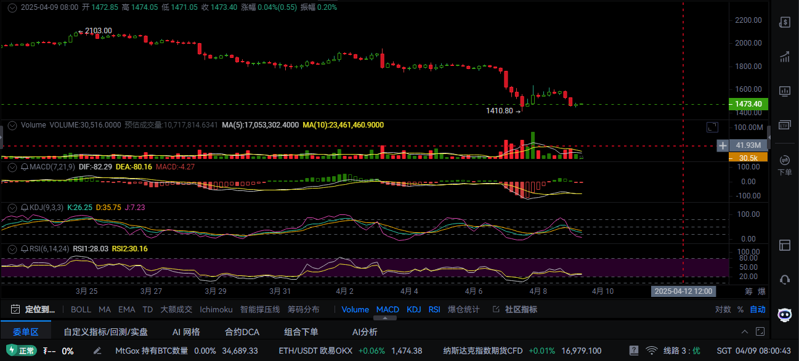Toggle the BOLL indicator on

81,309
